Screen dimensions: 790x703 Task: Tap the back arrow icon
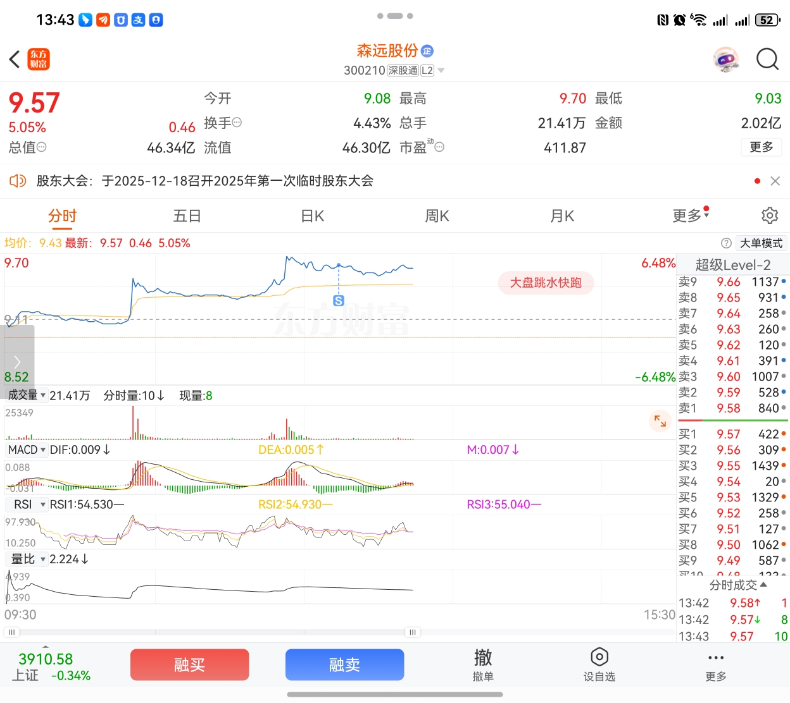click(x=15, y=59)
